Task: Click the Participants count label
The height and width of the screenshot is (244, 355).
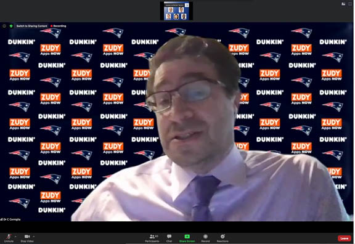Action: pyautogui.click(x=157, y=236)
